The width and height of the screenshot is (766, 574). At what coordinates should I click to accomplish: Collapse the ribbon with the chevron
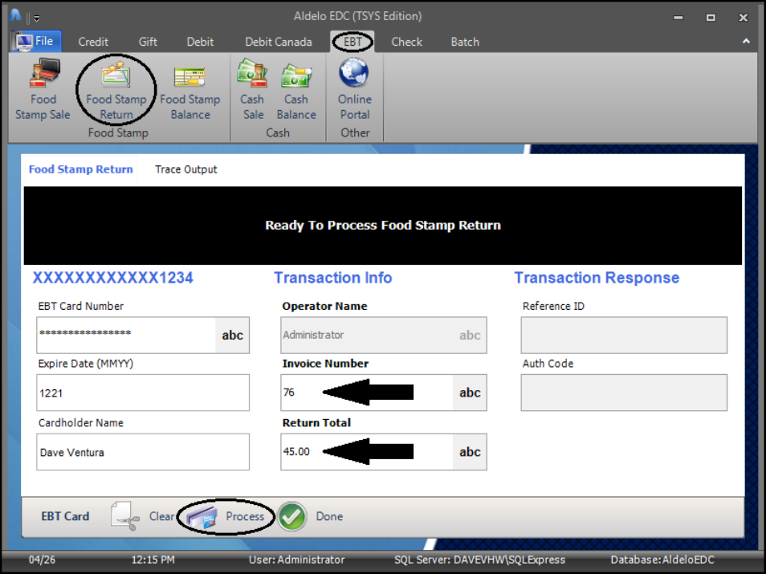[x=746, y=42]
